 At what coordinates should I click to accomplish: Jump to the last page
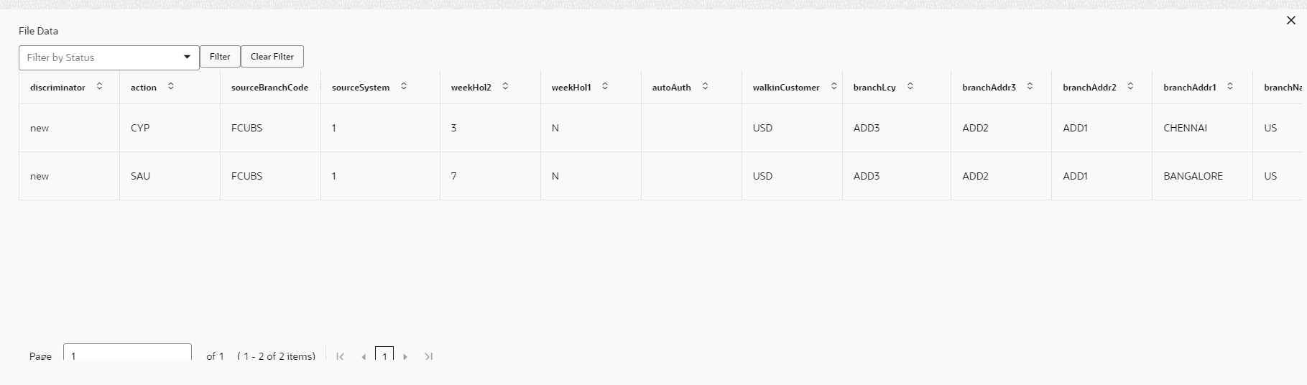(429, 356)
